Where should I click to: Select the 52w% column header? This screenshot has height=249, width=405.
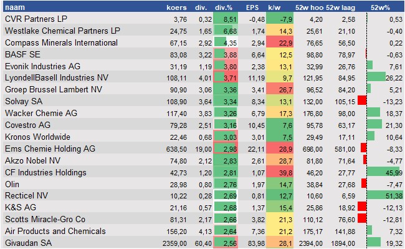pos(380,7)
